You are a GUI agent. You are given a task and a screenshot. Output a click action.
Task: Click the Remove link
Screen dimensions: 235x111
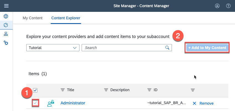pyautogui.click(x=206, y=103)
